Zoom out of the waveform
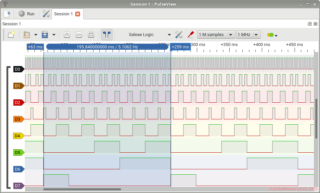The height and width of the screenshot is (193, 320). point(79,35)
